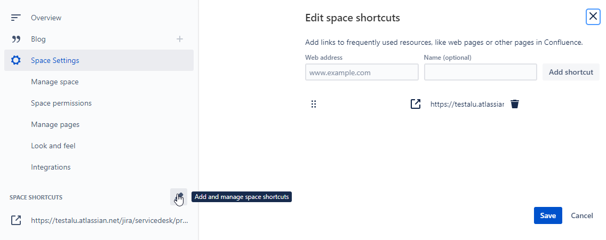Click the drag handle of the shortcut row
Image resolution: width=606 pixels, height=240 pixels.
tap(314, 104)
